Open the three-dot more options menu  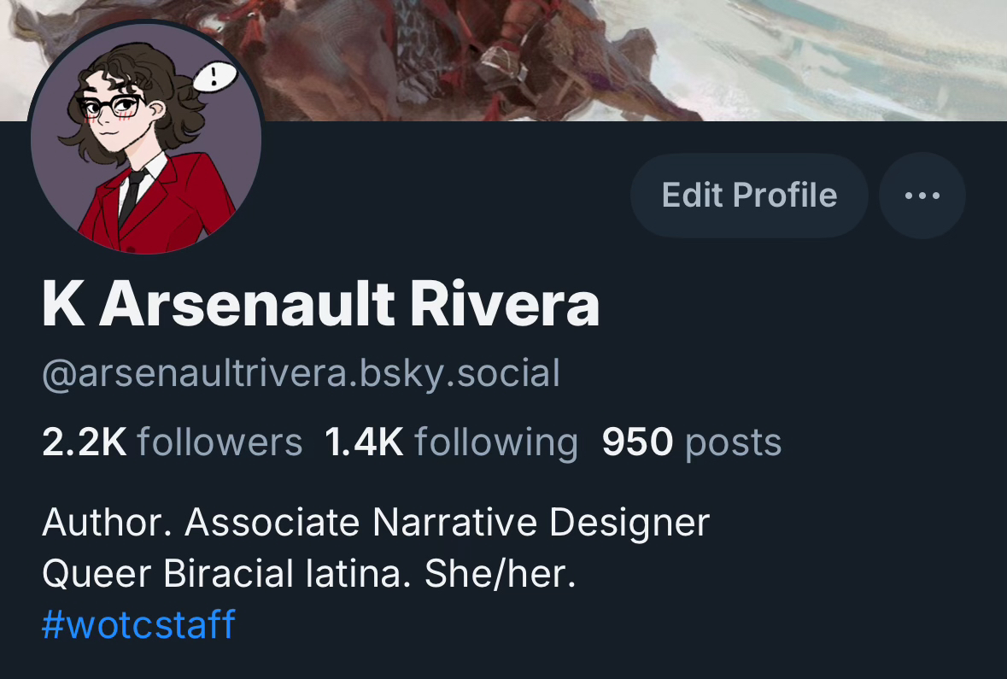pyautogui.click(x=922, y=196)
